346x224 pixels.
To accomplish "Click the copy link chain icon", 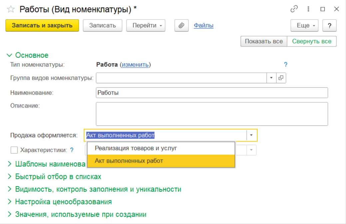I will pos(294,9).
